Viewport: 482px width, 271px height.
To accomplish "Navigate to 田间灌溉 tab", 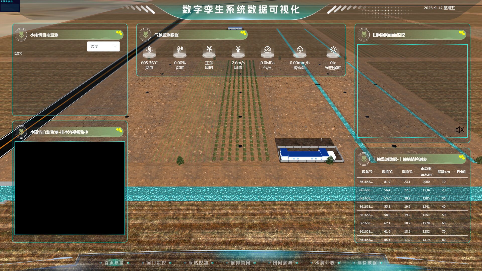I will 283,263.
